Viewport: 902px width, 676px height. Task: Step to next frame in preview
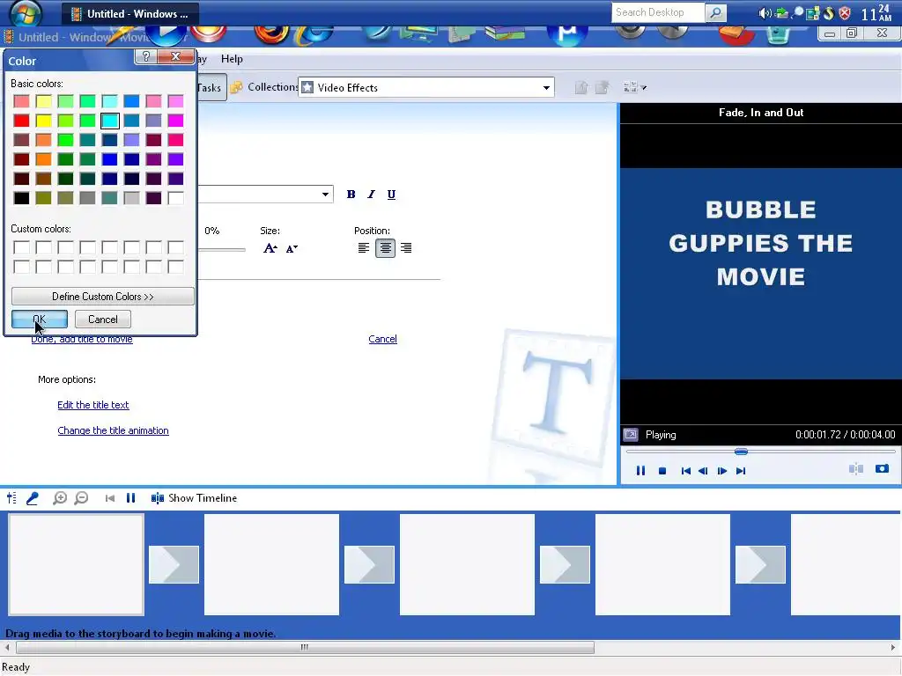click(722, 471)
